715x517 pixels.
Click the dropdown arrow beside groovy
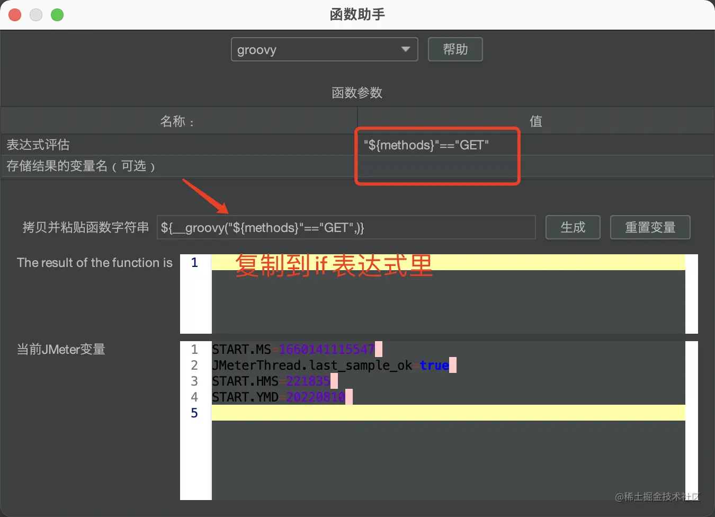click(x=406, y=49)
